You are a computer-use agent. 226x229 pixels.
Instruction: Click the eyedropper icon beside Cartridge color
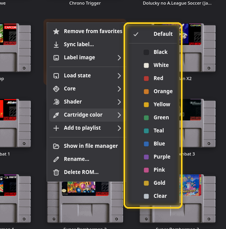click(56, 115)
